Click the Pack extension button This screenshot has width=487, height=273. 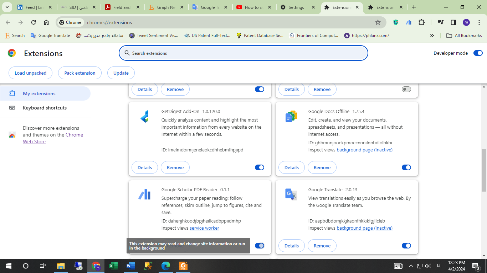click(80, 73)
